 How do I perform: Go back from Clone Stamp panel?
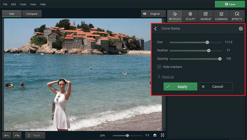(x=155, y=28)
